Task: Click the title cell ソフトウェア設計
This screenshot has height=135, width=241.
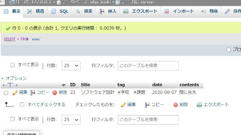Action: tap(98, 92)
